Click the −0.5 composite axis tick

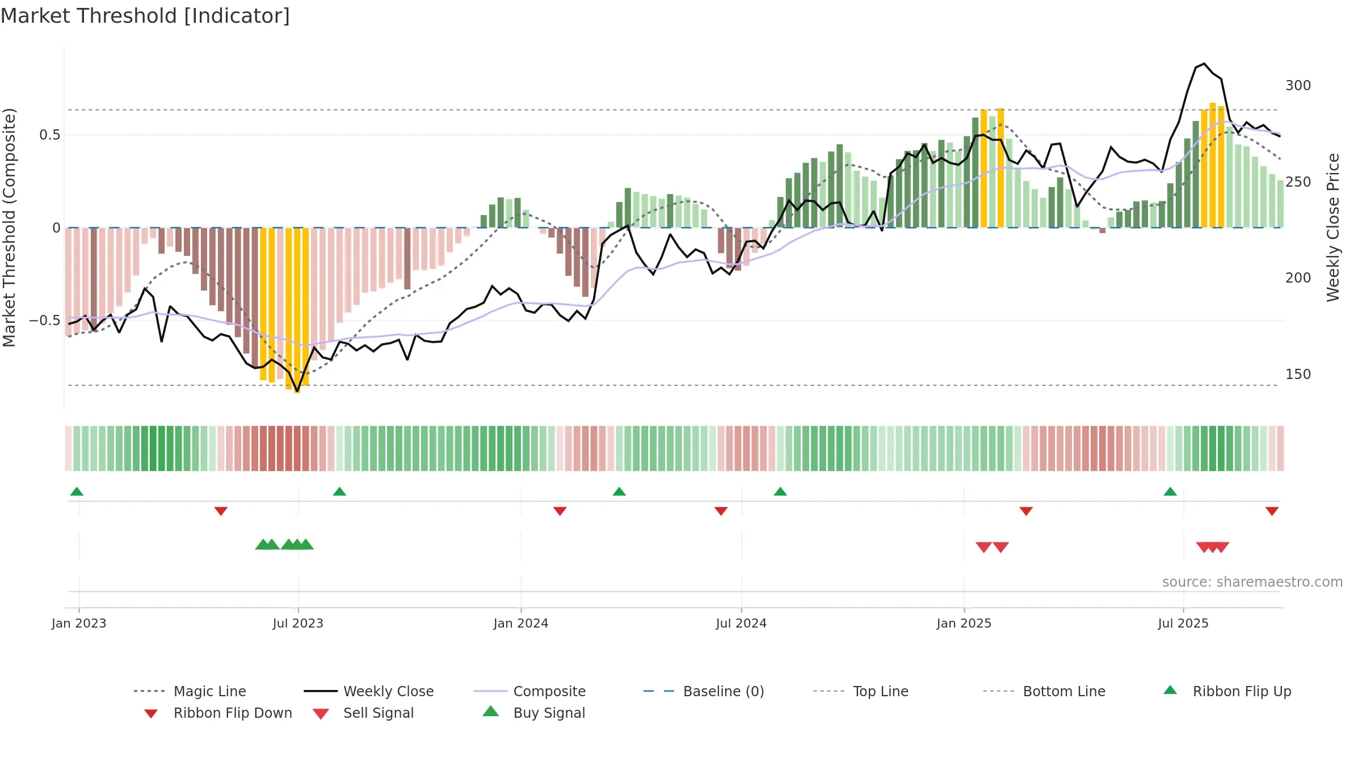pyautogui.click(x=45, y=321)
